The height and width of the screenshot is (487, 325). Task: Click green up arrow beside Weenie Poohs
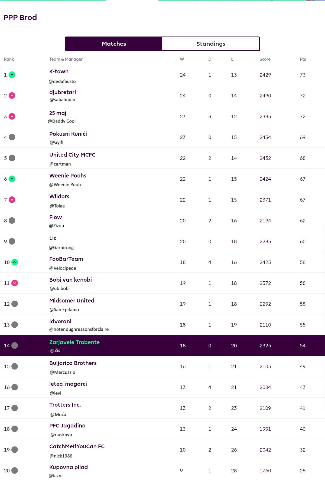click(12, 179)
